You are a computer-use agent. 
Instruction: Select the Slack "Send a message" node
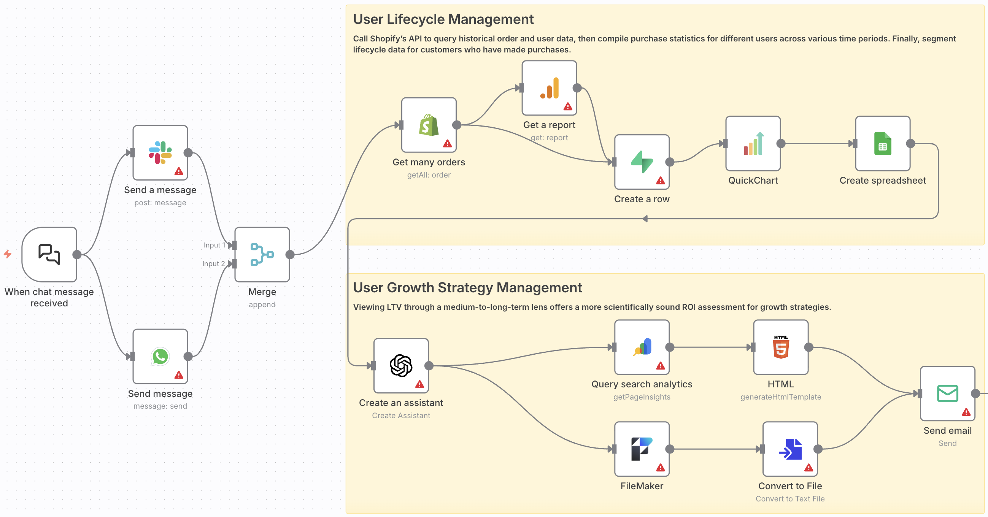[160, 153]
